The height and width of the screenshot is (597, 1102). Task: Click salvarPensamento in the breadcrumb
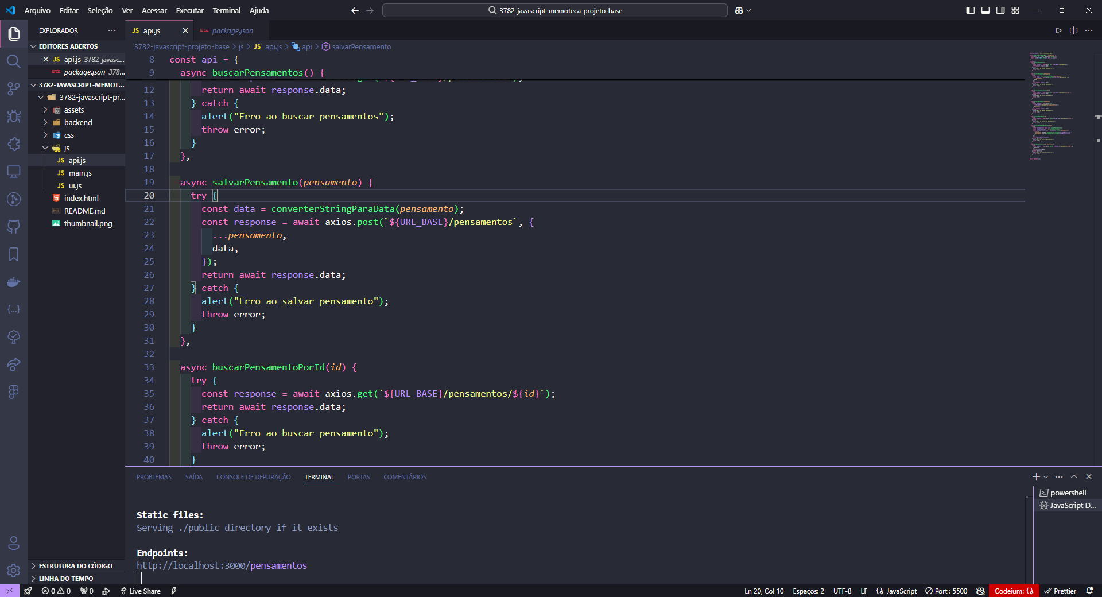tap(361, 46)
